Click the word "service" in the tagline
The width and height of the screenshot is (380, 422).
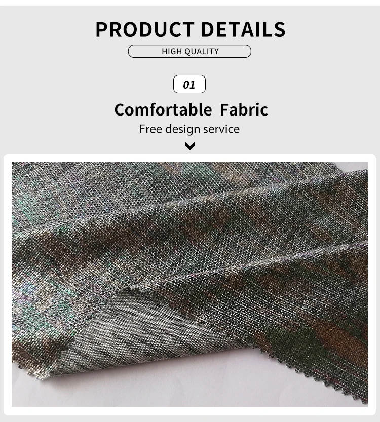(x=221, y=129)
